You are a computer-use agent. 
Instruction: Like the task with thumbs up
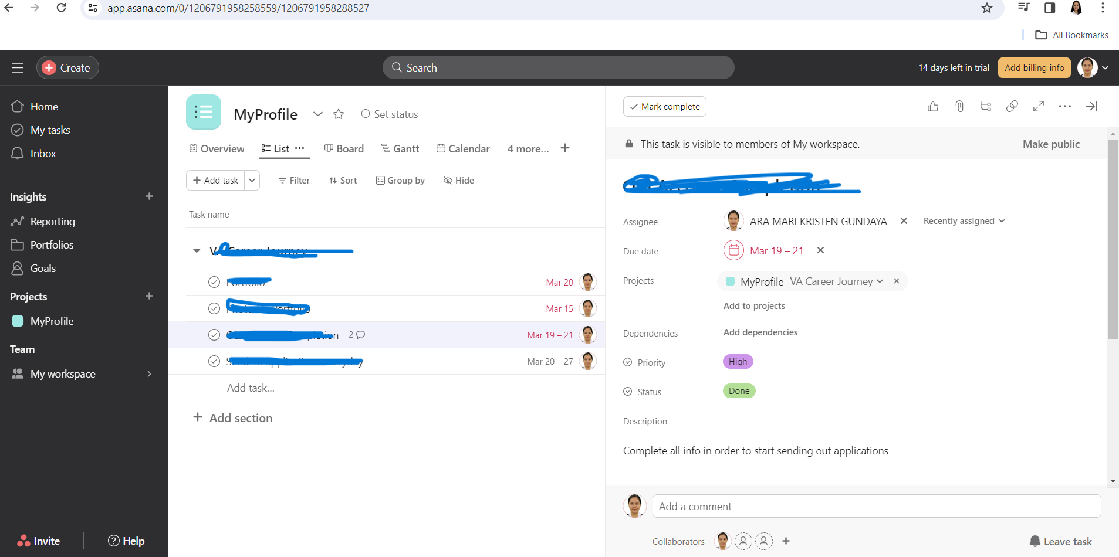point(933,106)
